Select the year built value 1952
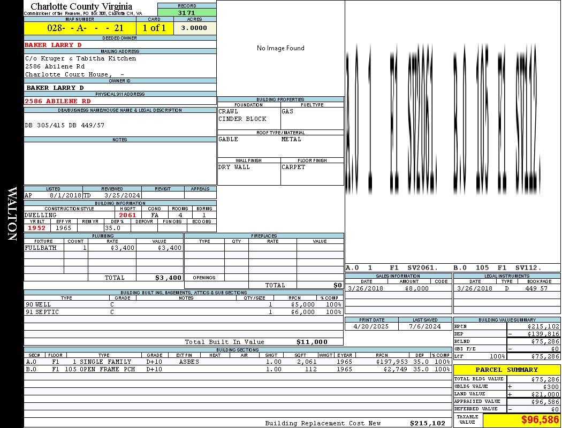This screenshot has height=428, width=562. [x=37, y=228]
